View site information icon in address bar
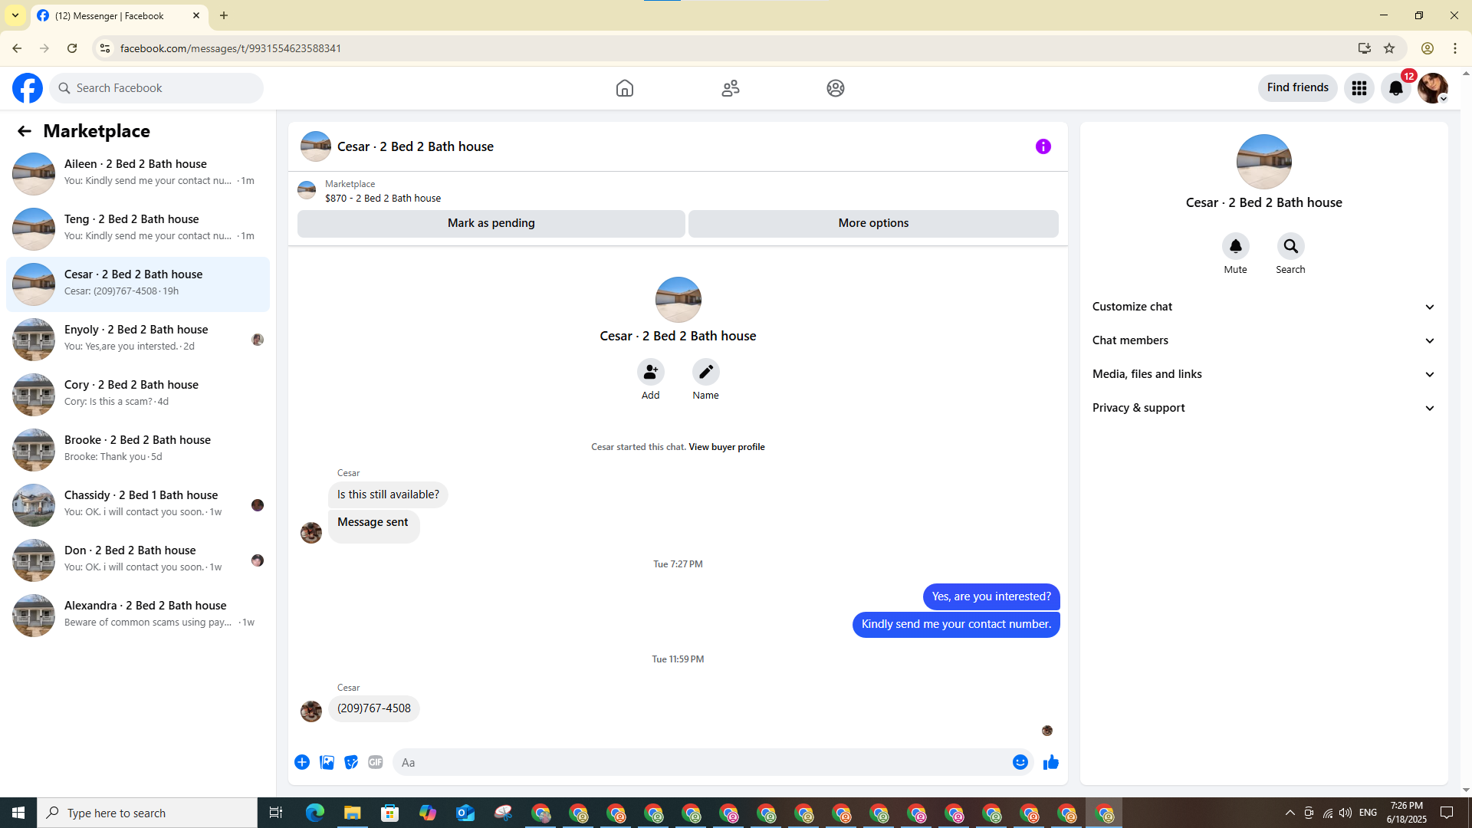Screen dimensions: 1472x828 [105, 48]
